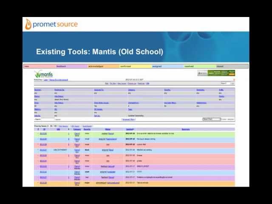Sort issues by Updated column header
Screen dimensions: 272x204
pos(130,129)
